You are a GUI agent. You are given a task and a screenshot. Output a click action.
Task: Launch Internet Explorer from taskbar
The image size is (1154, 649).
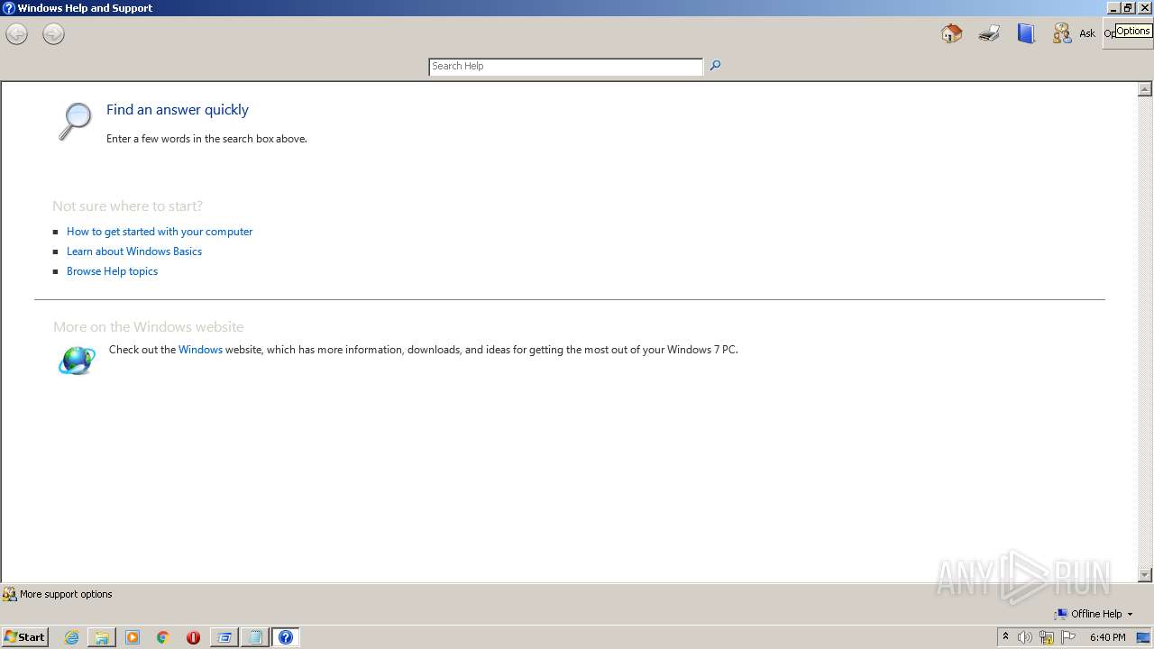72,637
